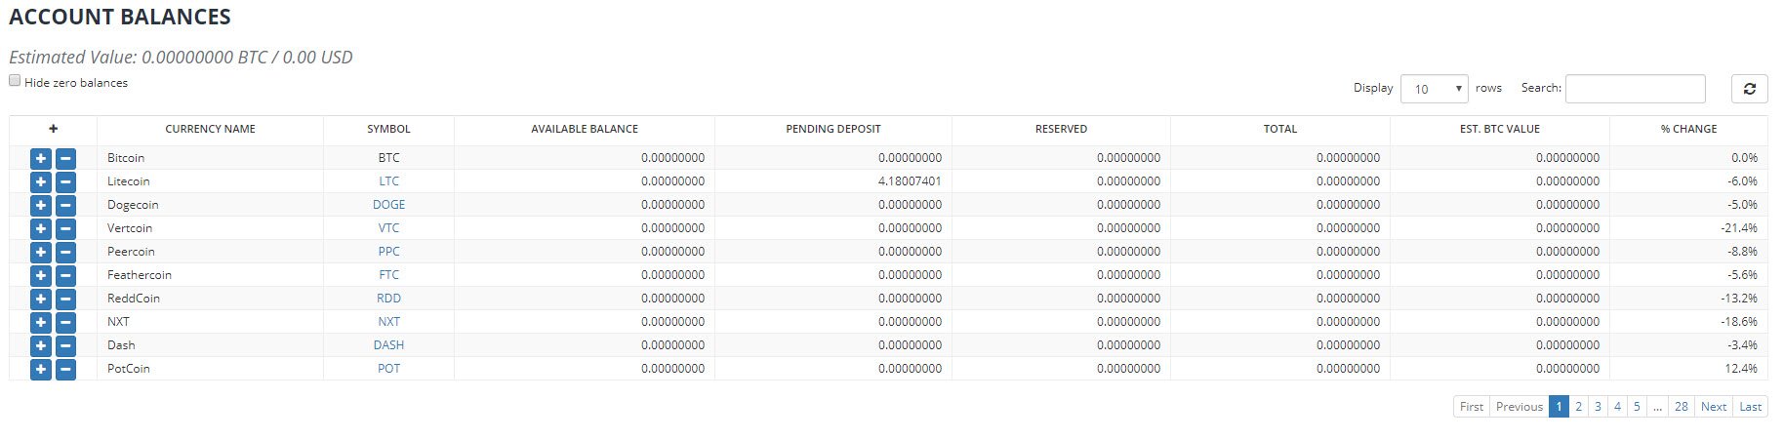Click the plus deposit icon for Feathercoin
The image size is (1784, 440).
click(41, 275)
